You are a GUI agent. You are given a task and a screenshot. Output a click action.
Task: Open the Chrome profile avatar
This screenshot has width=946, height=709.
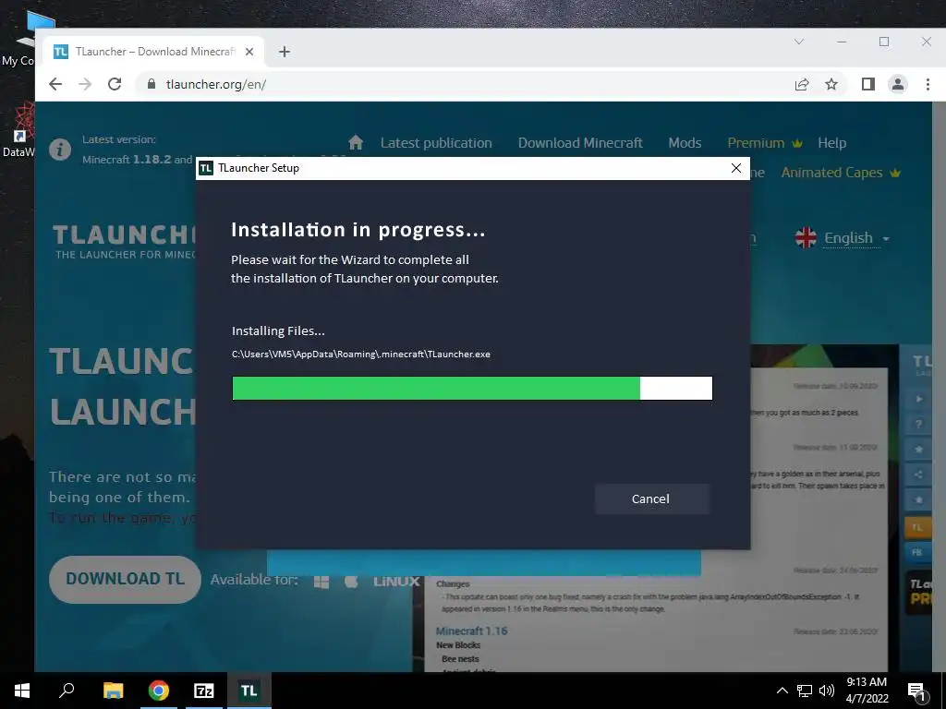(898, 84)
